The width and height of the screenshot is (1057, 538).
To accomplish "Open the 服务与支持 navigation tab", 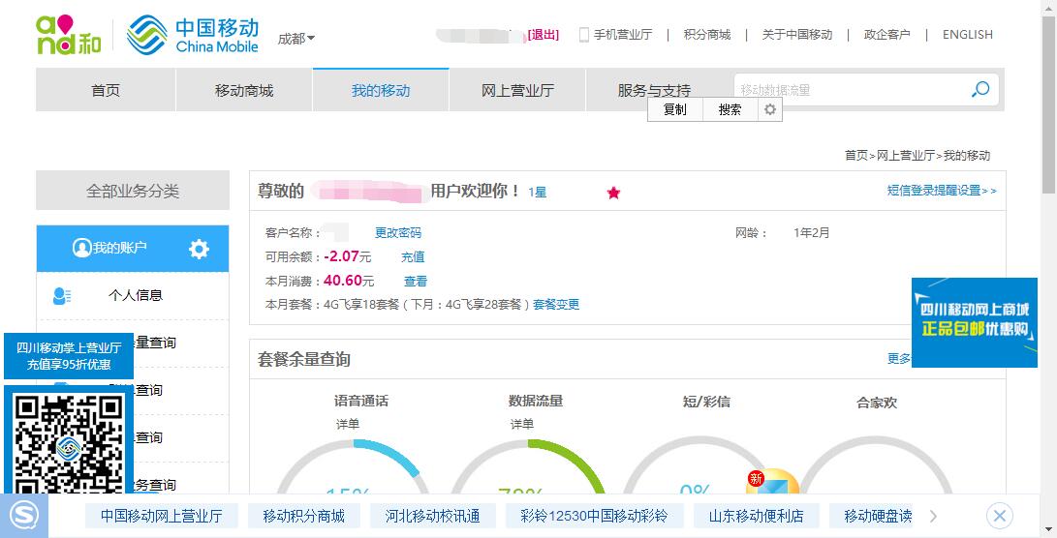I will click(654, 90).
